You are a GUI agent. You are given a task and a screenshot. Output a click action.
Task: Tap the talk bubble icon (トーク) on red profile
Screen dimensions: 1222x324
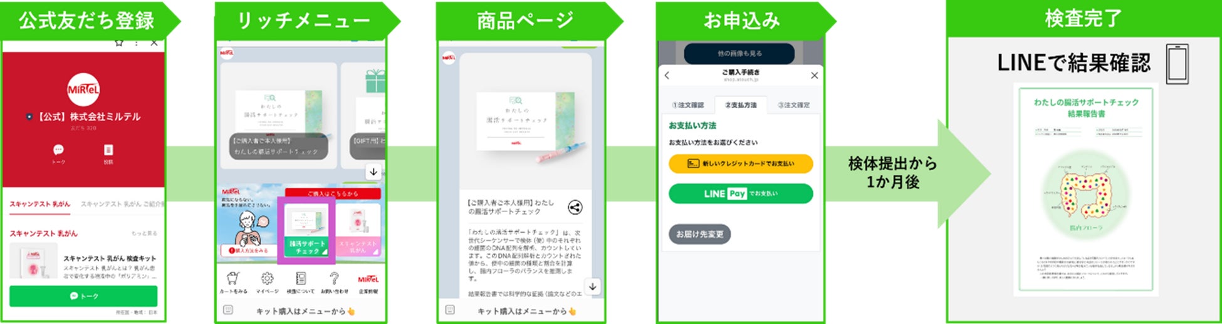coord(58,150)
